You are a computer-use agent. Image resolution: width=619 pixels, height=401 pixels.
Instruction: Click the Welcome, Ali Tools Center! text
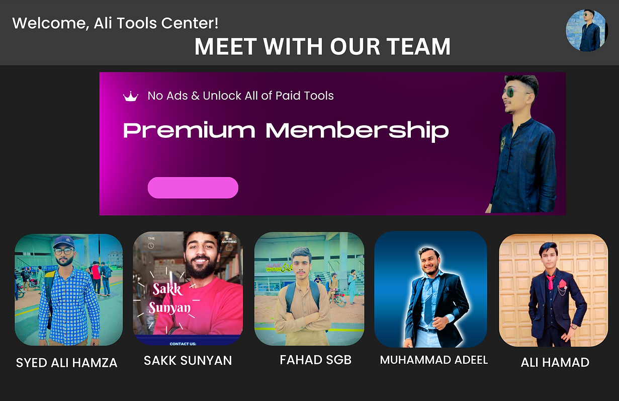[x=115, y=23]
